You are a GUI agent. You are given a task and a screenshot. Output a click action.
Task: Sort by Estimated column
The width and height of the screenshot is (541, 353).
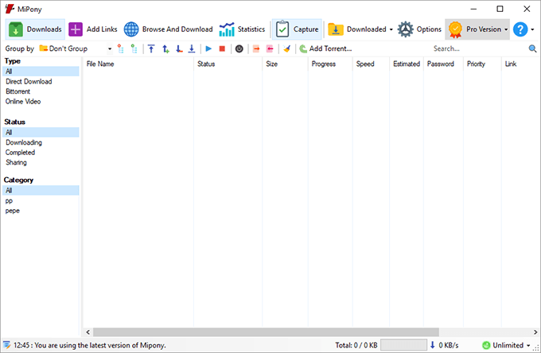coord(407,64)
